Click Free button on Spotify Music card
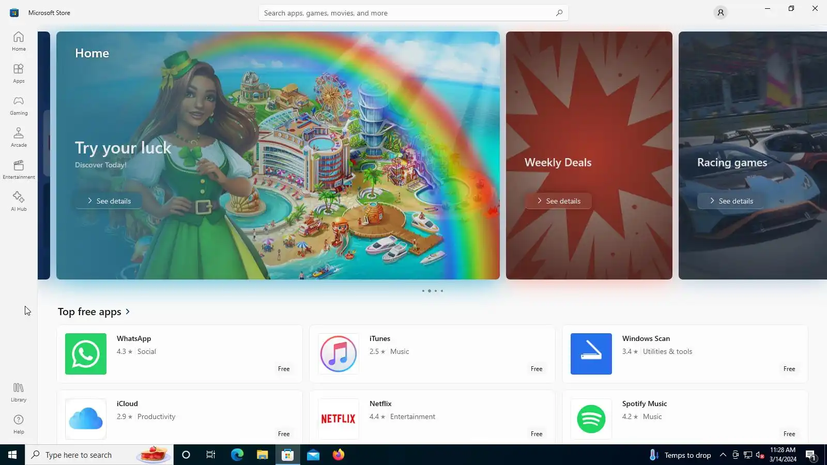Screen dimensions: 827x465 pyautogui.click(x=789, y=434)
